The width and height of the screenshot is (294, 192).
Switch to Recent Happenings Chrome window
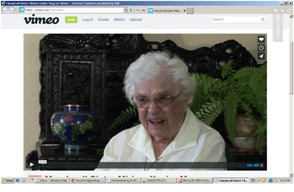pos(88,181)
